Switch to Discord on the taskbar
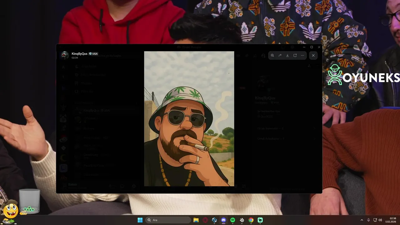 (223, 220)
